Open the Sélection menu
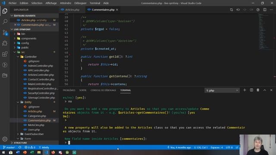 coord(37,3)
